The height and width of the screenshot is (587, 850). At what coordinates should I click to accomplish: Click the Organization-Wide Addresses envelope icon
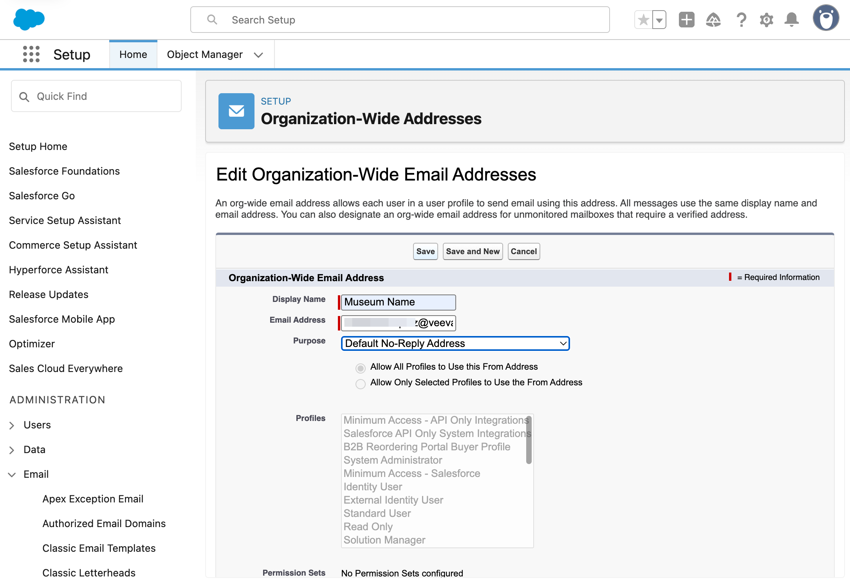[x=236, y=111]
